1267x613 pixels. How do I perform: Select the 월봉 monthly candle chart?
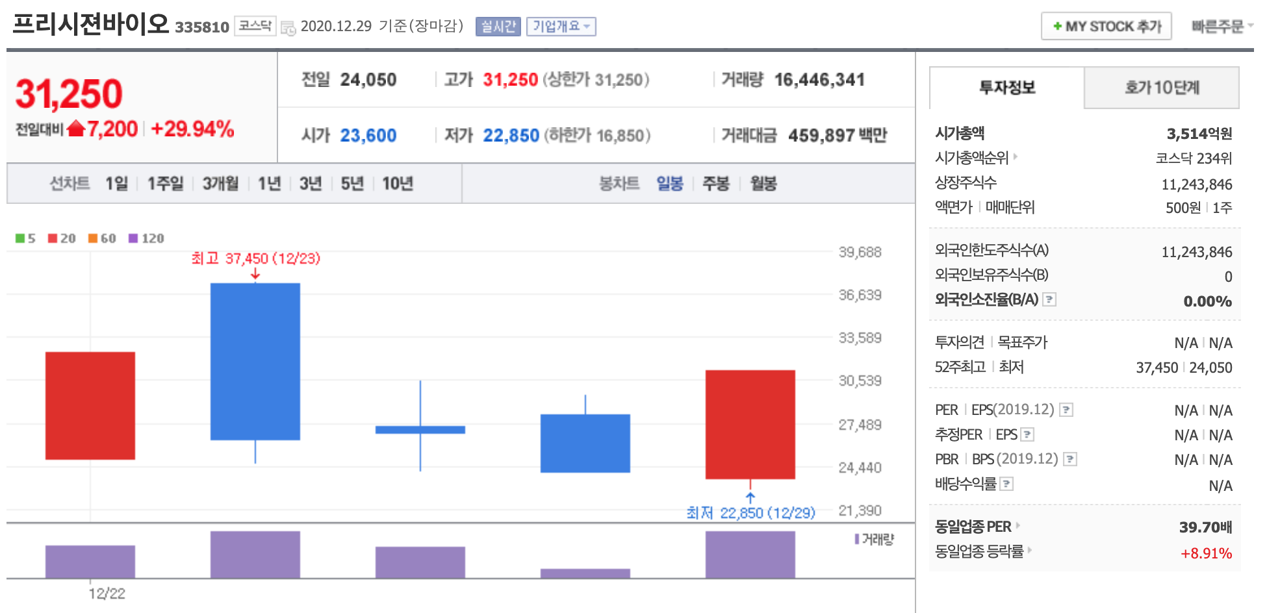(763, 184)
